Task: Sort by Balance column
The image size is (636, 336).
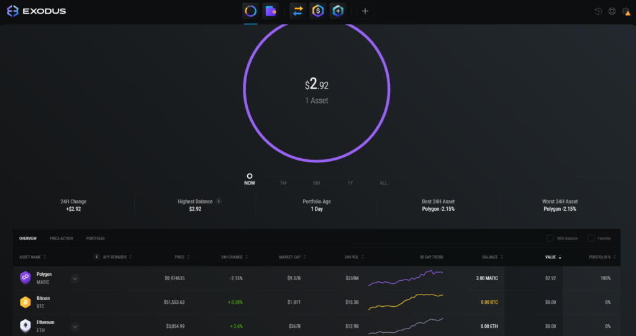Action: 493,257
